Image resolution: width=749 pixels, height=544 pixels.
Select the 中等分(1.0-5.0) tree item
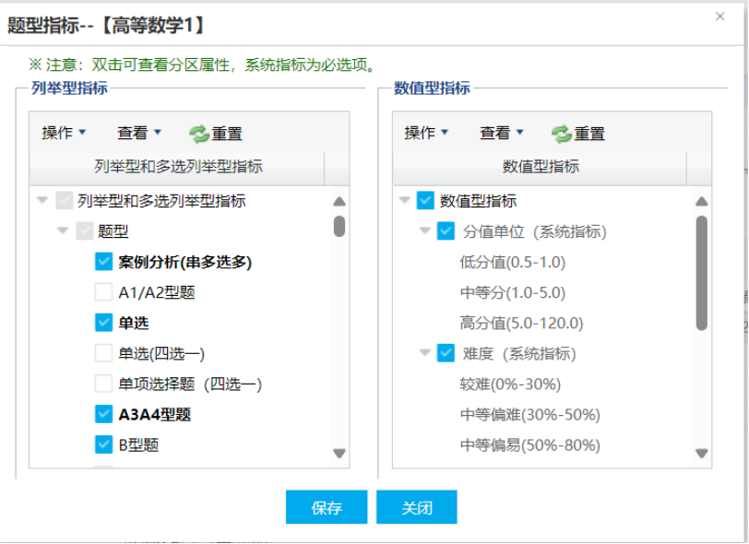[512, 292]
